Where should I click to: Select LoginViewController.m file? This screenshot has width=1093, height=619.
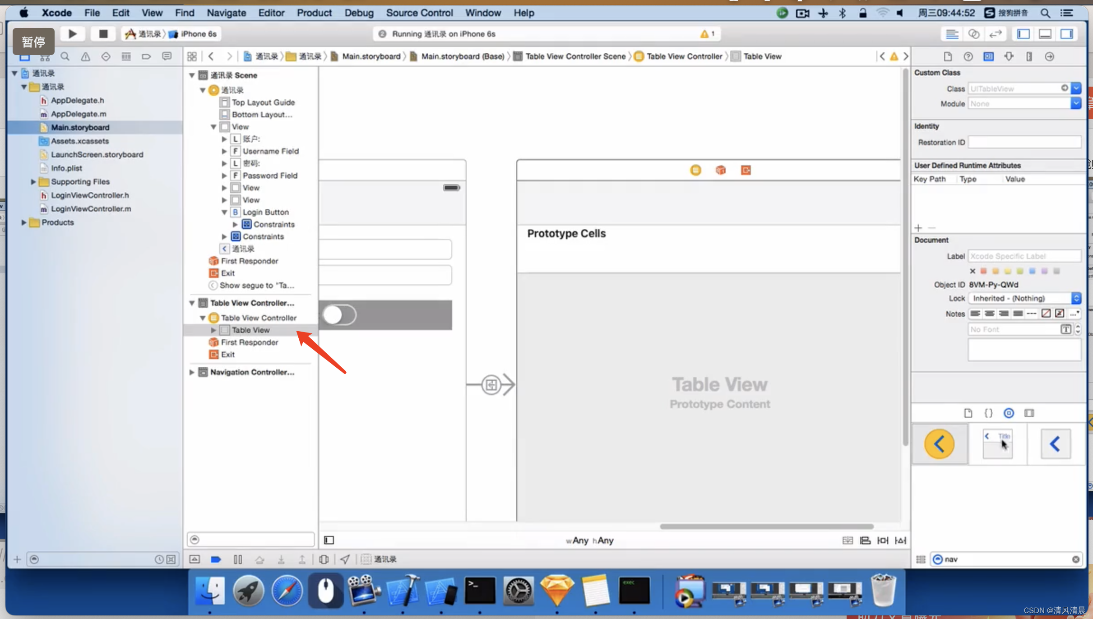[x=91, y=209]
